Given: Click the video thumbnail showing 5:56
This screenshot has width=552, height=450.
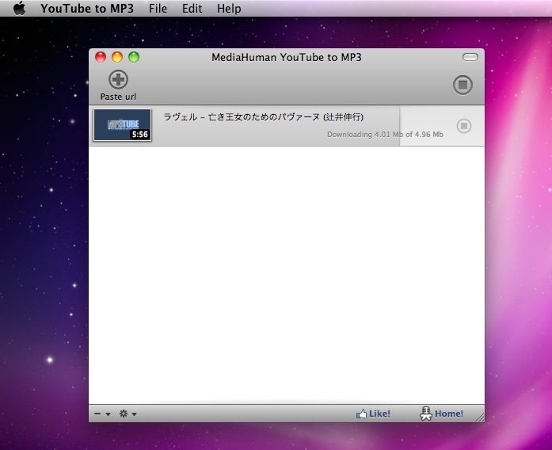Looking at the screenshot, I should point(122,125).
